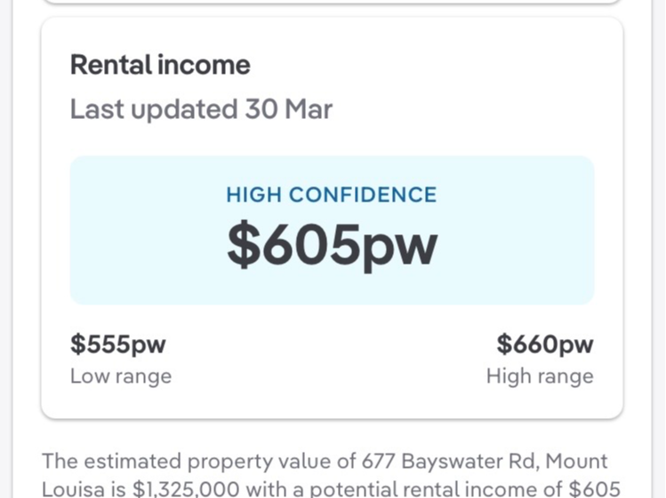666x498 pixels.
Task: Tap the $555pw low range value
Action: [118, 344]
